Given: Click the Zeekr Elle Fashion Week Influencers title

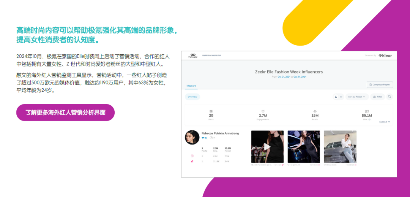Looking at the screenshot, I should (x=289, y=72).
